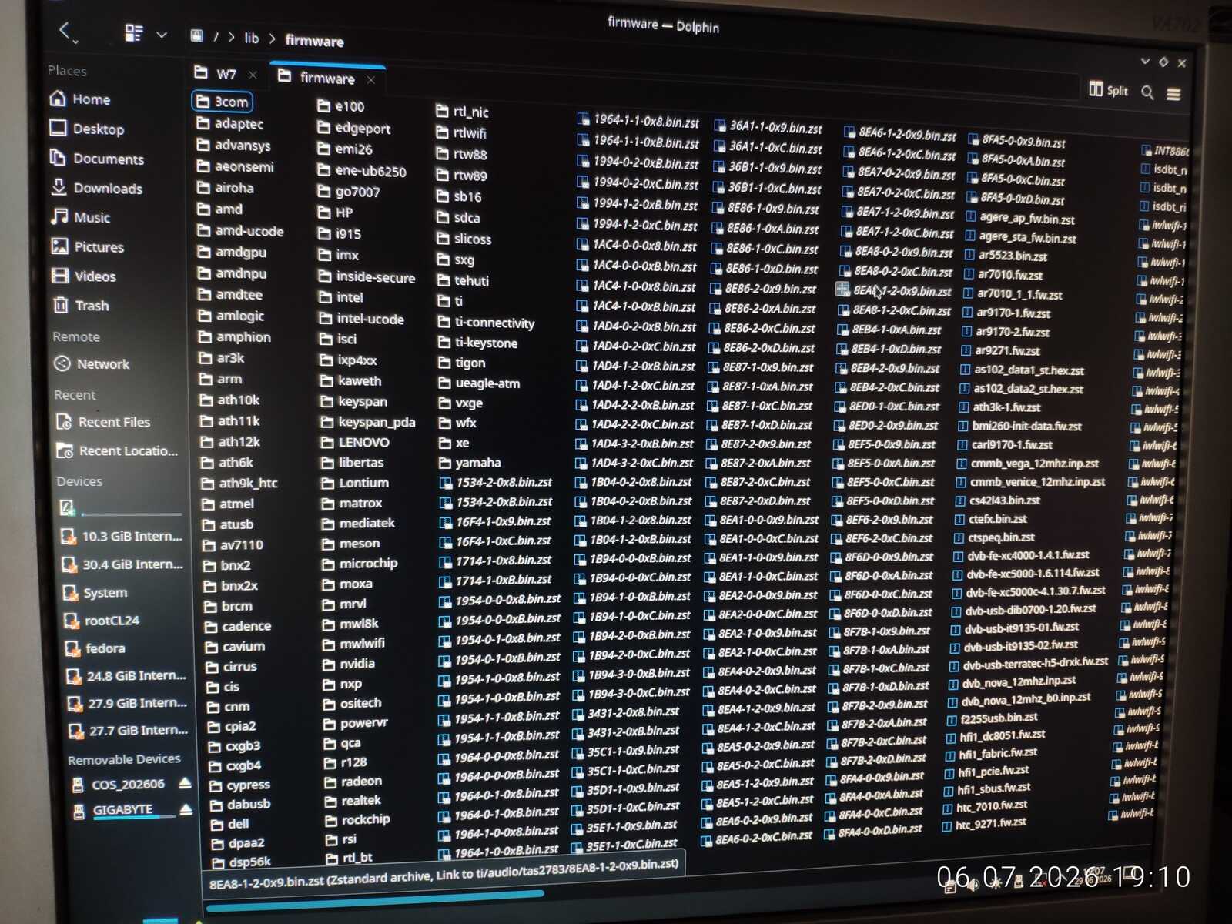Click firmware in the breadcrumb path
Image resolution: width=1232 pixels, height=924 pixels.
pyautogui.click(x=314, y=40)
